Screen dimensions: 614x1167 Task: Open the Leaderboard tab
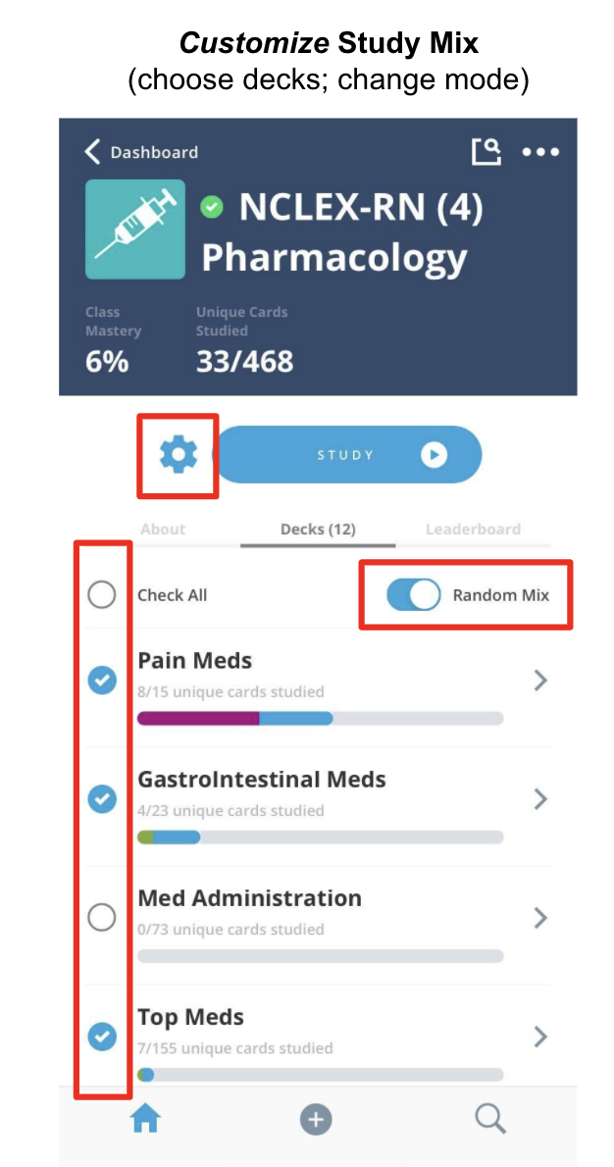click(x=473, y=529)
